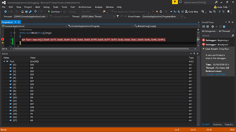Toggle the breakpoint on line 8

pos(2,39)
